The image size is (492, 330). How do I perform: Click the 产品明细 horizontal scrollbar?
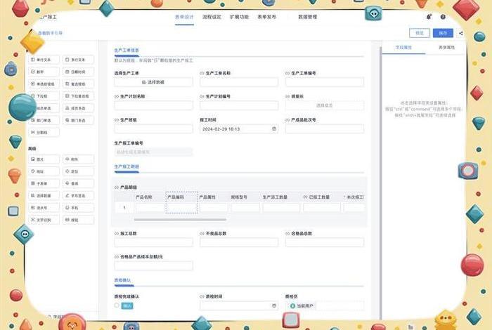tap(180, 220)
